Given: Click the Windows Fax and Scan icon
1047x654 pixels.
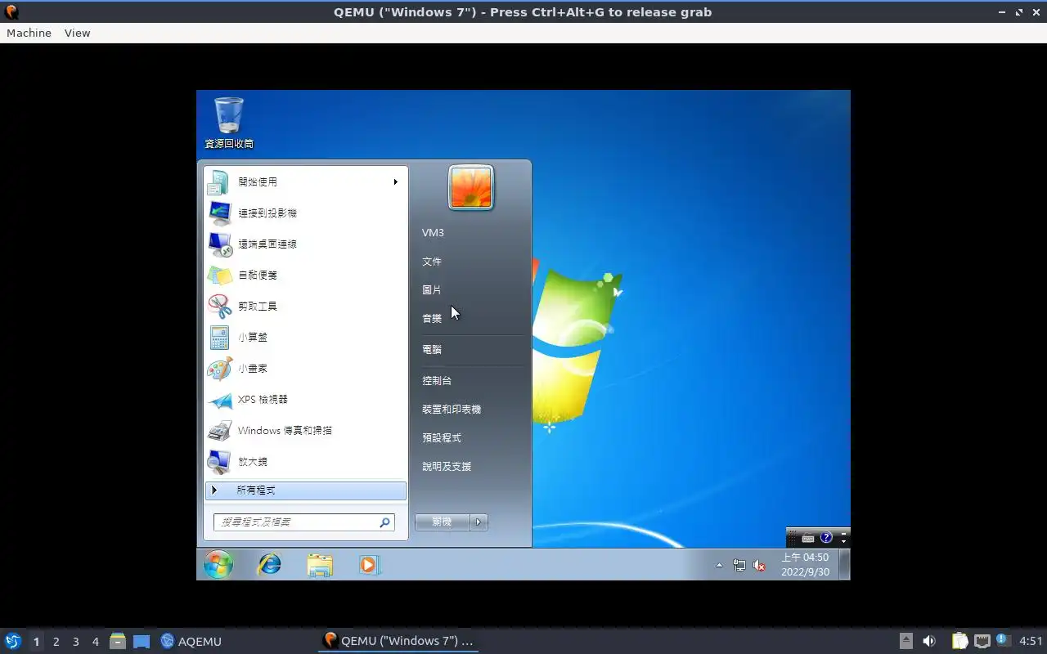Looking at the screenshot, I should (218, 430).
